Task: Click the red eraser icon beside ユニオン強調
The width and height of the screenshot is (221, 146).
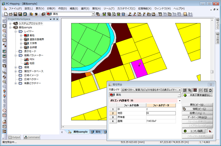Action: coord(210,131)
